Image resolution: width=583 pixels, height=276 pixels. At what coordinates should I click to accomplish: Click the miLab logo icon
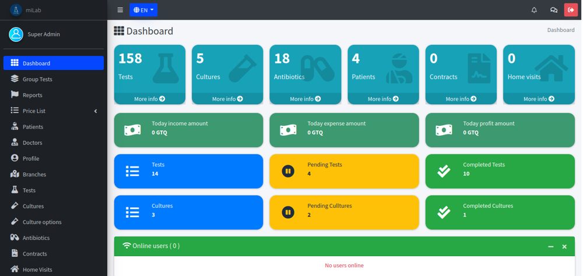(15, 9)
